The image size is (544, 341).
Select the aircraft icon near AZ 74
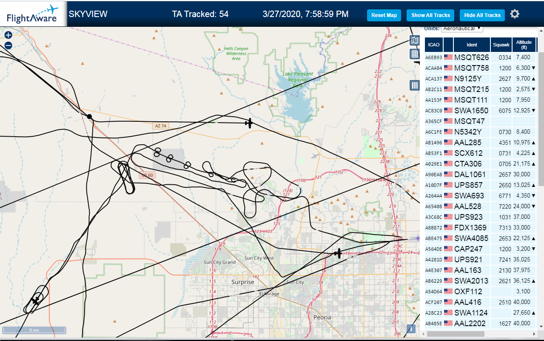coord(249,123)
